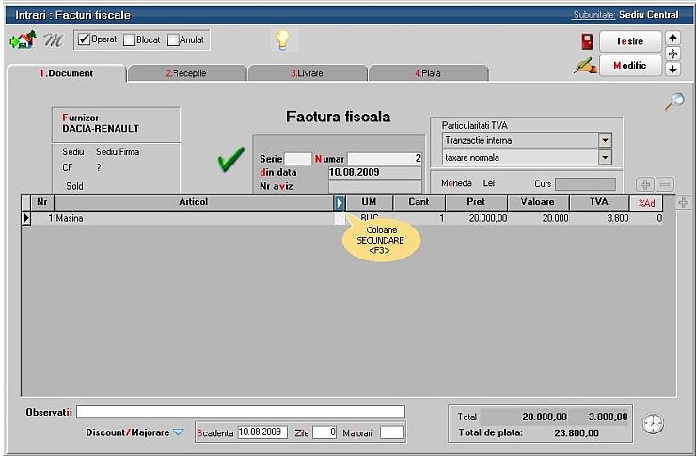Switch to the 3.Livrare tab
The height and width of the screenshot is (456, 696).
(x=308, y=73)
